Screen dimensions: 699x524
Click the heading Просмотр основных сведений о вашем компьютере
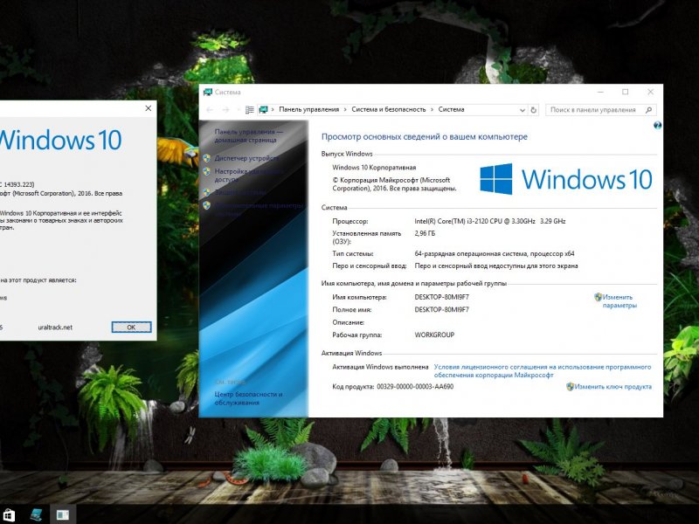(425, 137)
